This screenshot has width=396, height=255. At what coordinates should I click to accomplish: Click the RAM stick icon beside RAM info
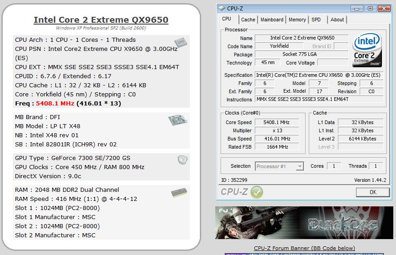(x=179, y=193)
